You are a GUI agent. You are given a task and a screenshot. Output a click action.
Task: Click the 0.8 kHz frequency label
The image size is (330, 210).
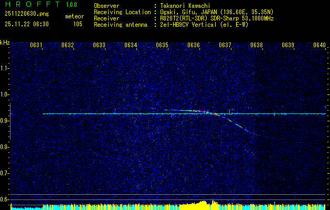tap(4, 147)
